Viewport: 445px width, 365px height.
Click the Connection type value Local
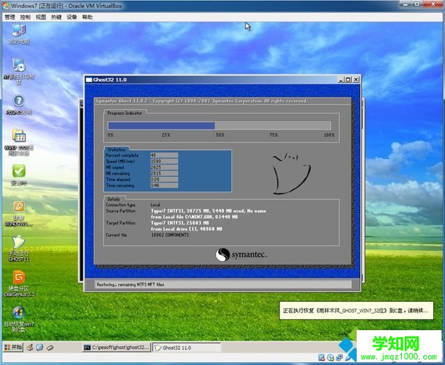156,205
